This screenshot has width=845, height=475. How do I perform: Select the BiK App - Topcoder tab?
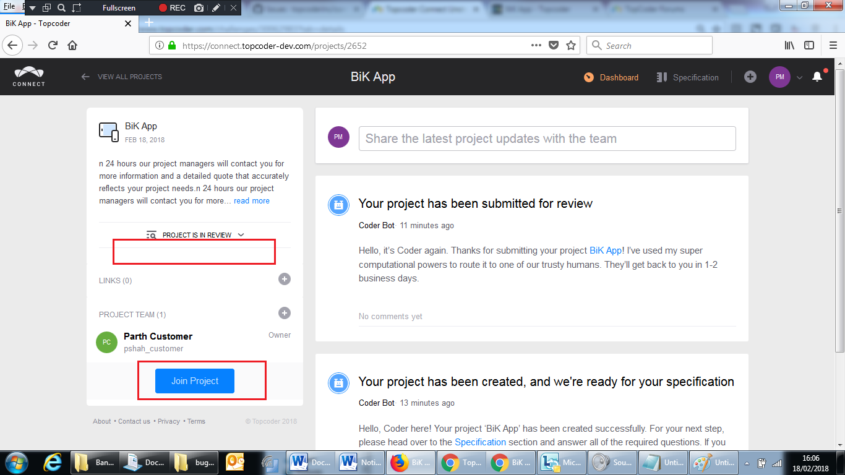click(69, 24)
